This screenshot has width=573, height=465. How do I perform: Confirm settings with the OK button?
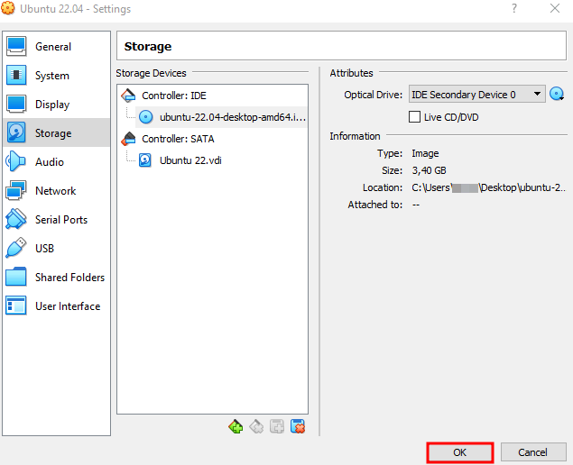459,452
